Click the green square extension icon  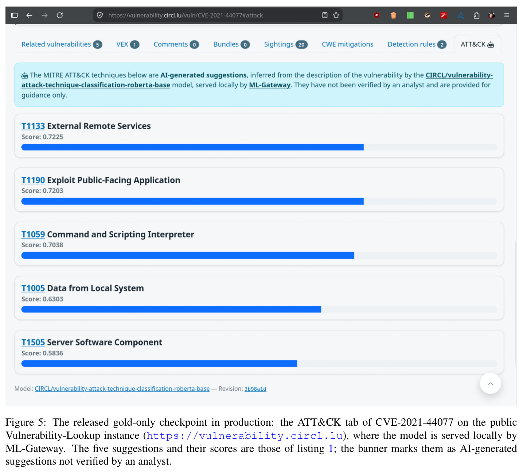[x=410, y=15]
